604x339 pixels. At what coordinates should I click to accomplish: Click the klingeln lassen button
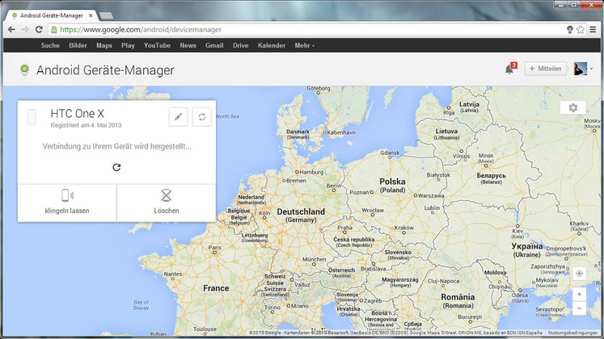[67, 203]
